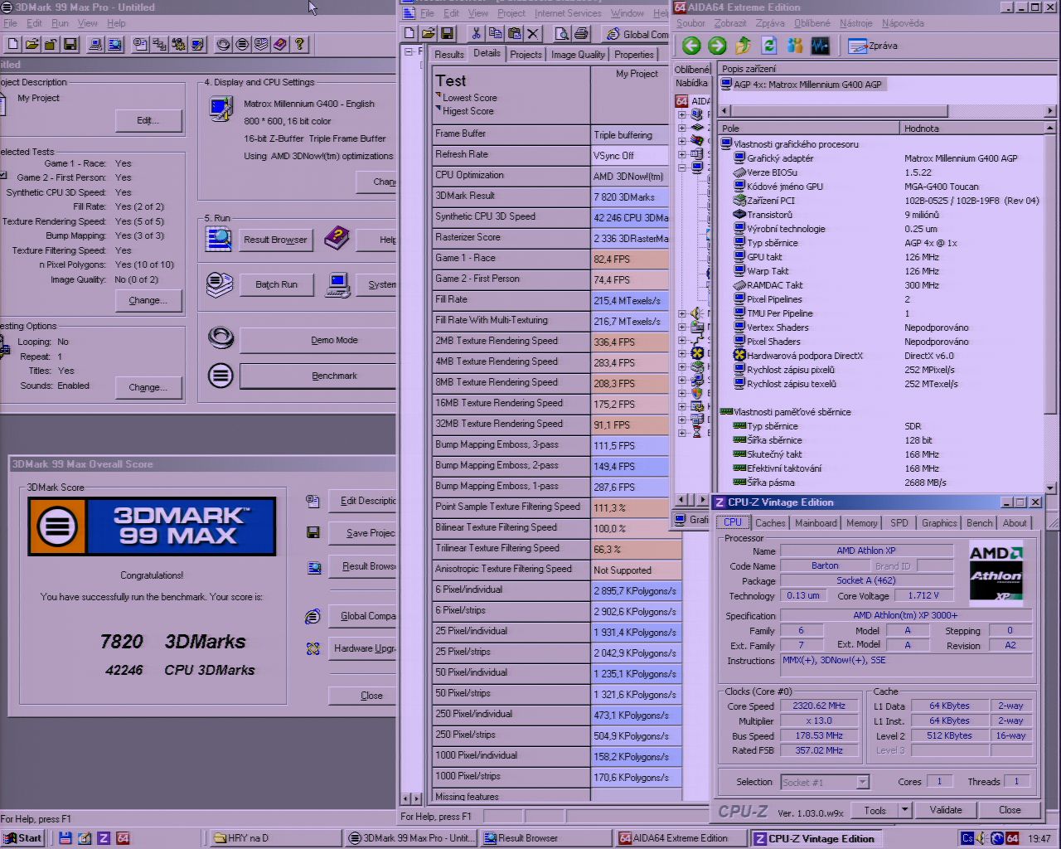
Task: Click green Forward arrow in AIDA64 toolbar
Action: [717, 46]
